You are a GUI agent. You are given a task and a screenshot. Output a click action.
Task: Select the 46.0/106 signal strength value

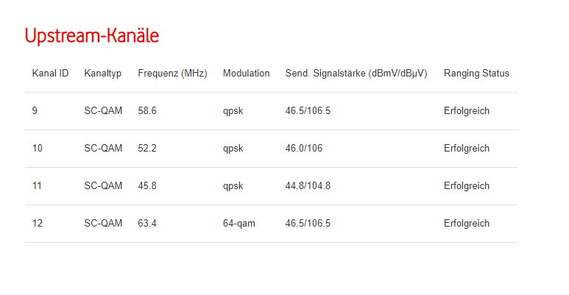tap(304, 149)
